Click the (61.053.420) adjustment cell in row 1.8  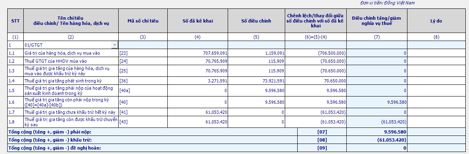pos(377,122)
